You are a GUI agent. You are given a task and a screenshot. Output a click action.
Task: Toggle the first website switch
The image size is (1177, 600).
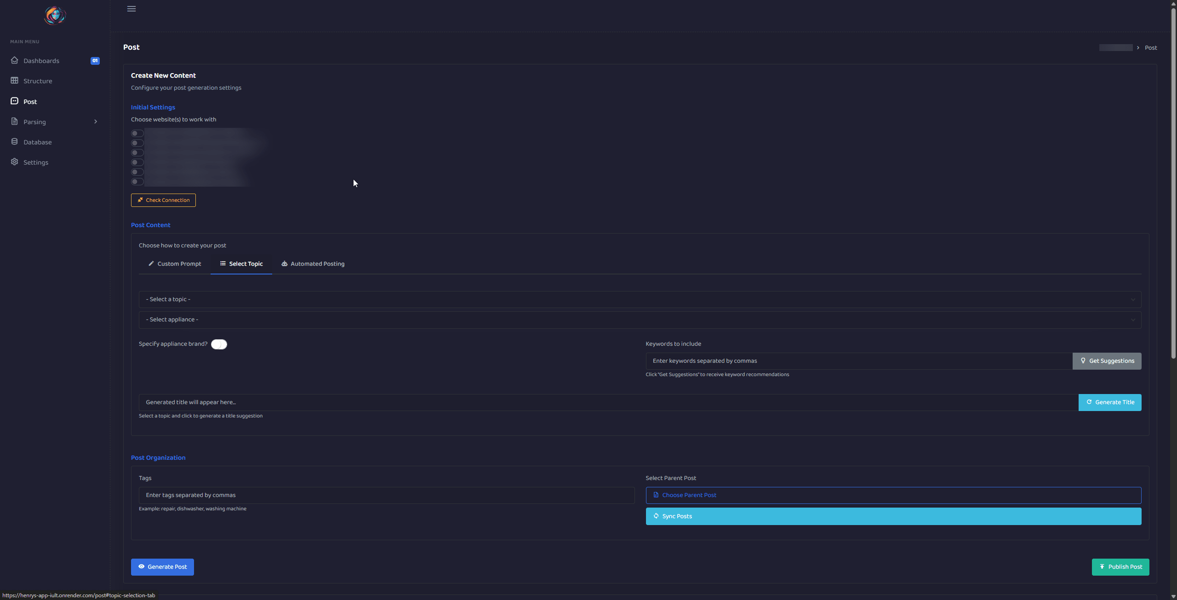pyautogui.click(x=137, y=133)
